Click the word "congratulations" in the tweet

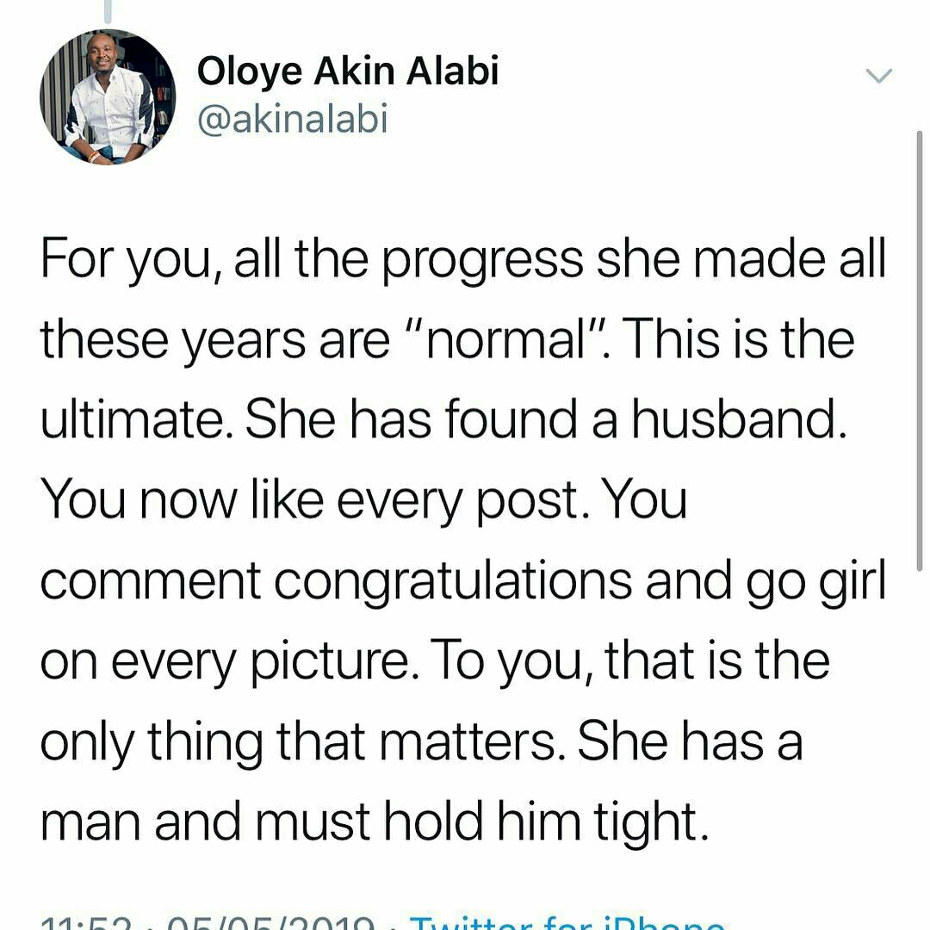tap(453, 583)
